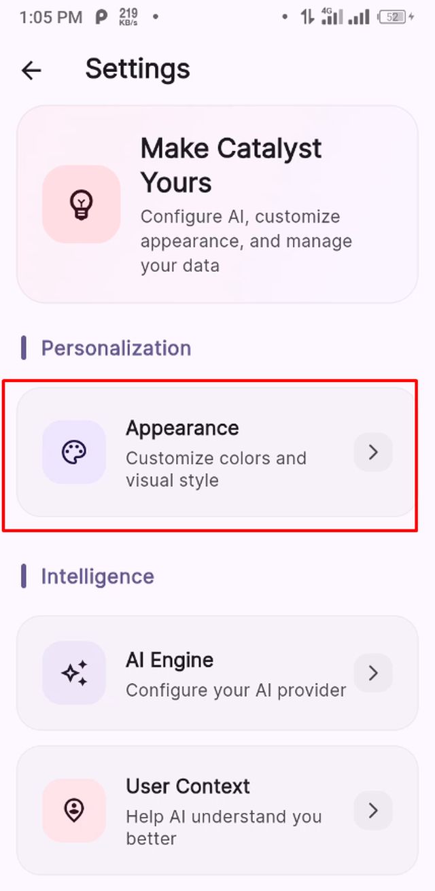The image size is (435, 891).
Task: Tap the Intelligence section header
Action: pyautogui.click(x=97, y=576)
